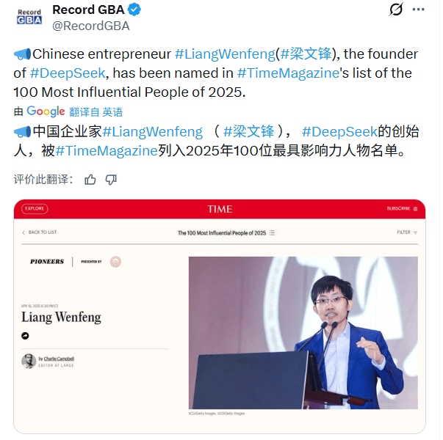Viewport: 443px width, 440px height.
Task: Open the photo of Liang Wenfeng speaking
Action: click(303, 332)
